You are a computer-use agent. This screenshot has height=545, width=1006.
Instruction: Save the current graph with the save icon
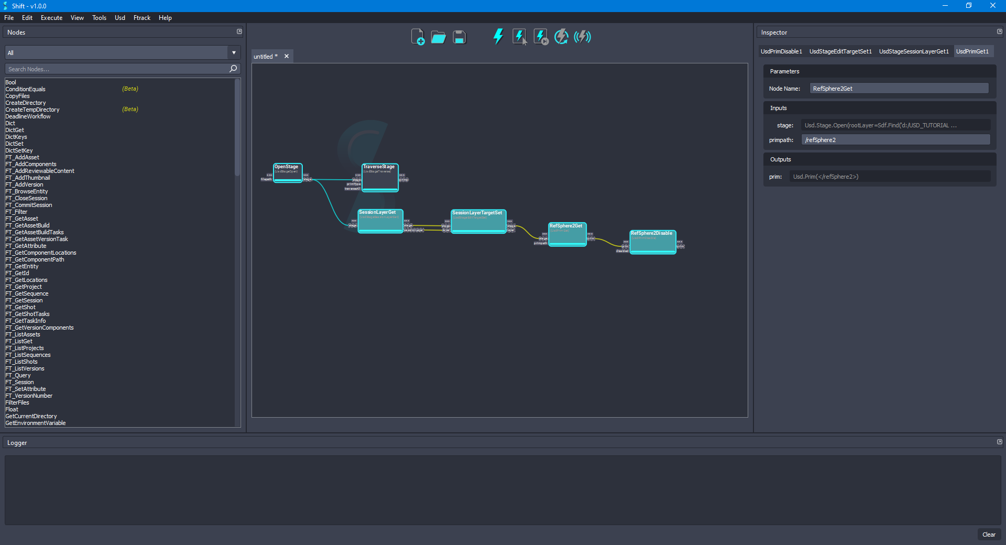tap(459, 37)
